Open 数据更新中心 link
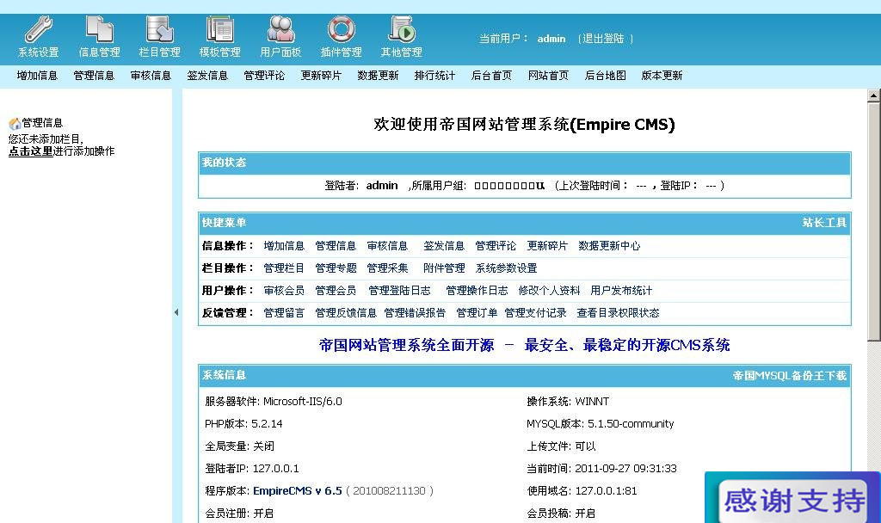This screenshot has width=881, height=523. [x=609, y=245]
